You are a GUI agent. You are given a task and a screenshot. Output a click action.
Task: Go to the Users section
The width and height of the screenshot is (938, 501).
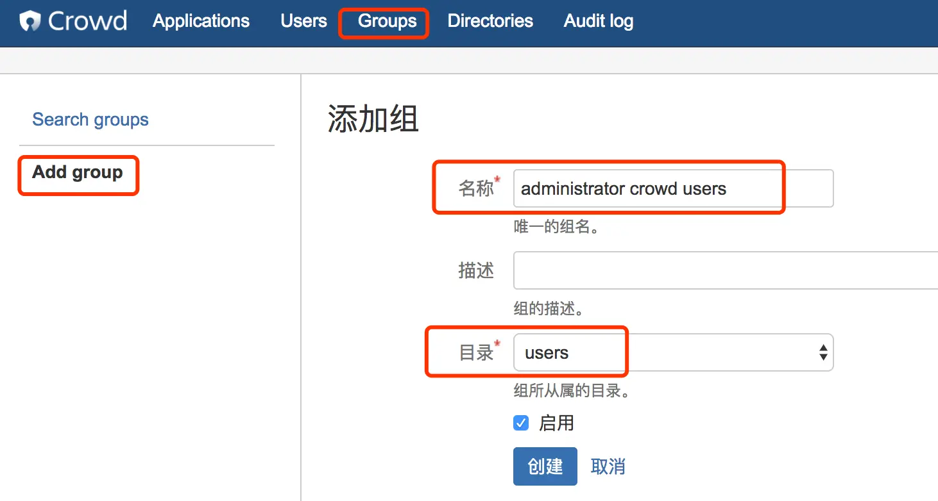[x=303, y=21]
